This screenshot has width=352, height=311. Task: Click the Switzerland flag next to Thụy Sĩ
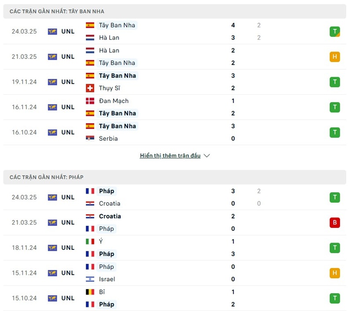tap(90, 88)
